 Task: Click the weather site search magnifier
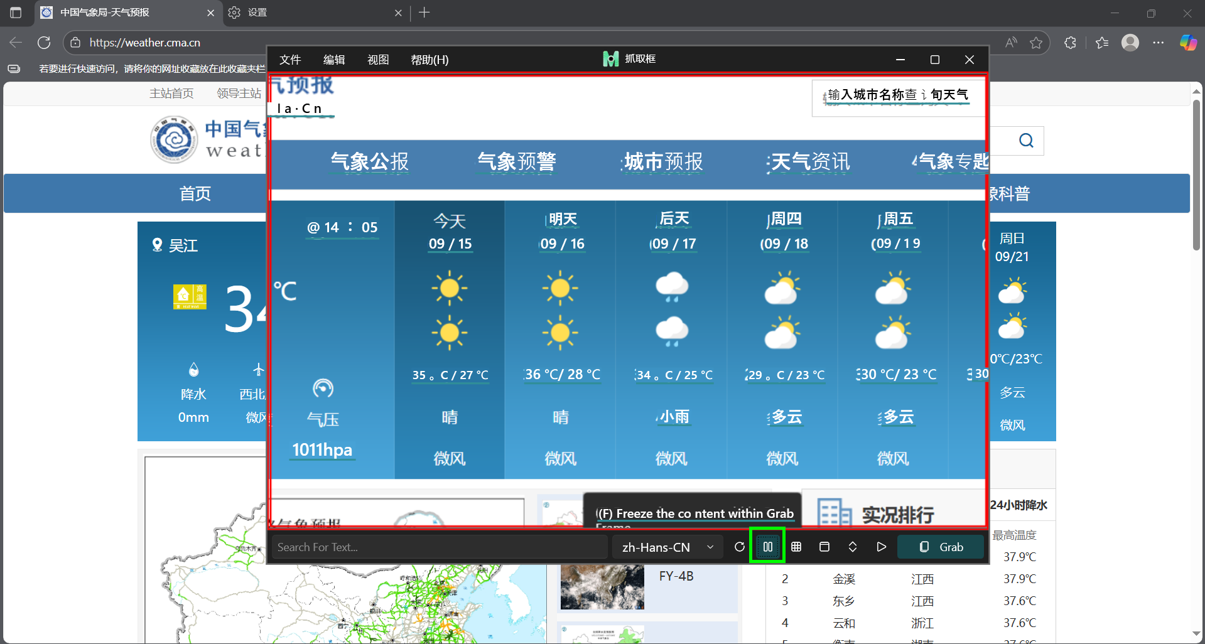click(x=1026, y=141)
